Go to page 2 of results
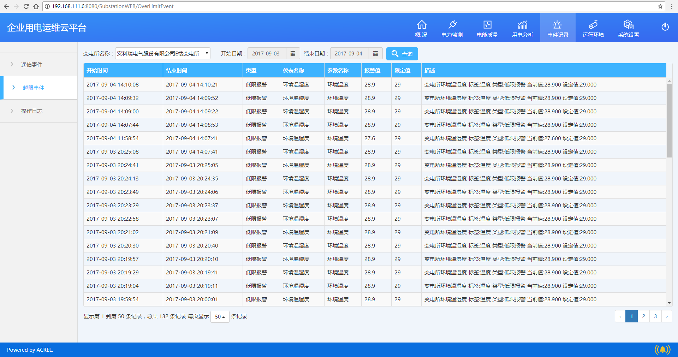 [643, 316]
